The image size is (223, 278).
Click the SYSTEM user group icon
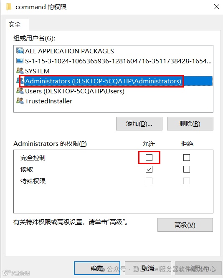(x=20, y=71)
